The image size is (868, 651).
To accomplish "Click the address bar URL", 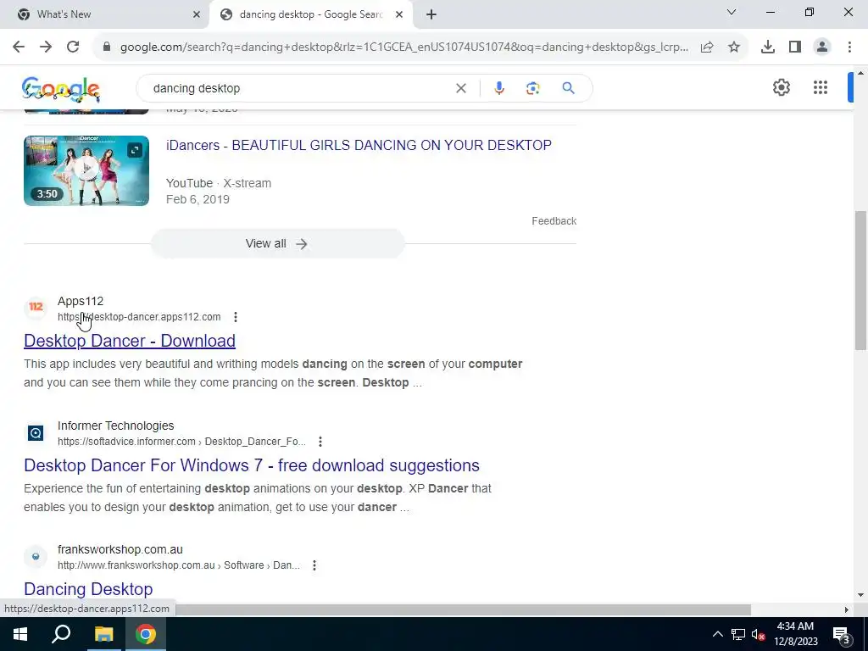I will point(404,47).
